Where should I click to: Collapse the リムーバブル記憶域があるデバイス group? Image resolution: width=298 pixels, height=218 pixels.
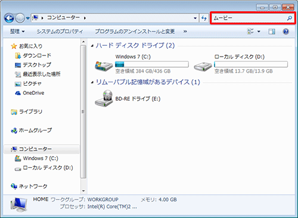pyautogui.click(x=92, y=82)
